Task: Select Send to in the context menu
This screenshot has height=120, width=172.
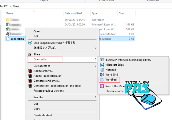Action: tap(38, 97)
